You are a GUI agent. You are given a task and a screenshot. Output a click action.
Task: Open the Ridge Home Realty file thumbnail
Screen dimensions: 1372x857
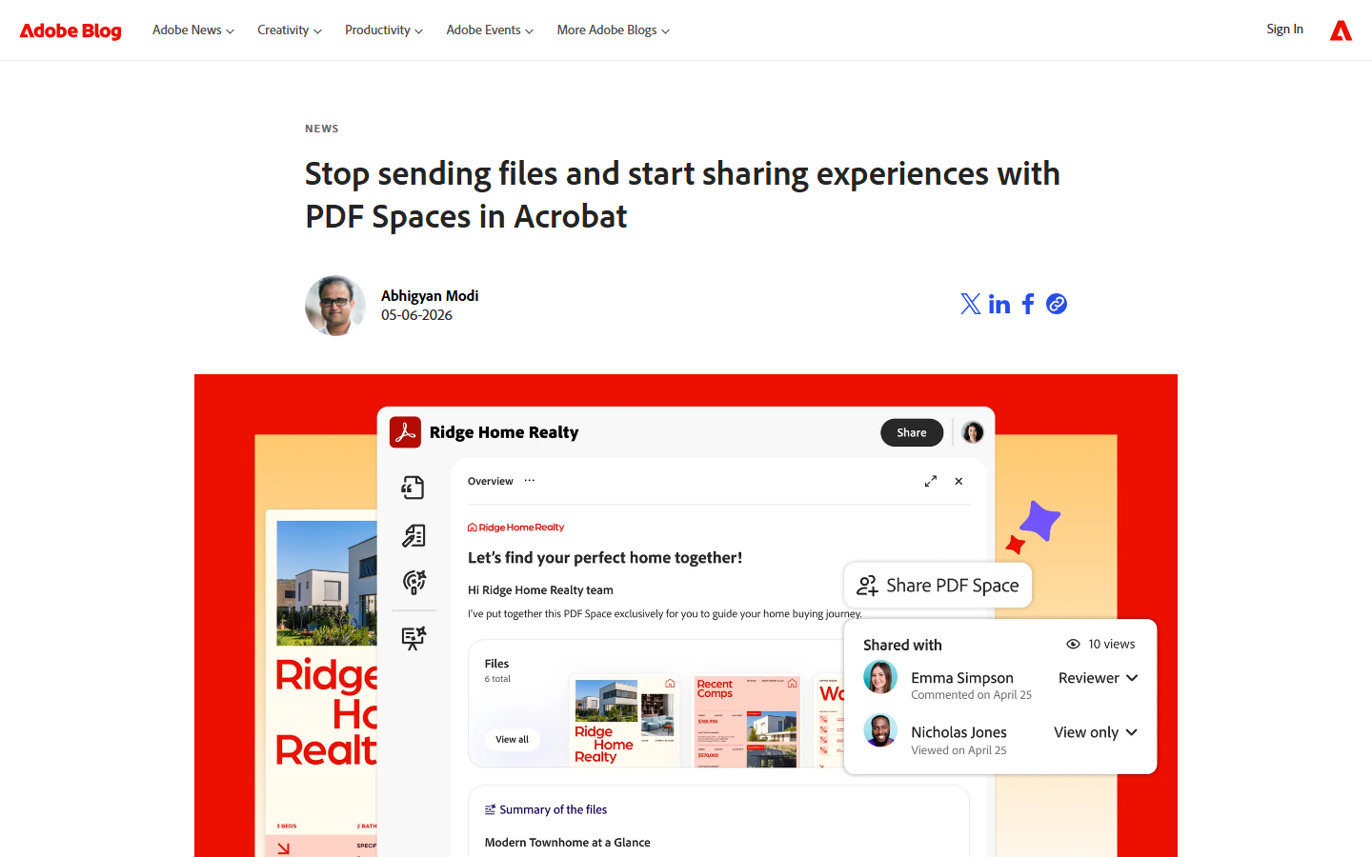pyautogui.click(x=624, y=722)
